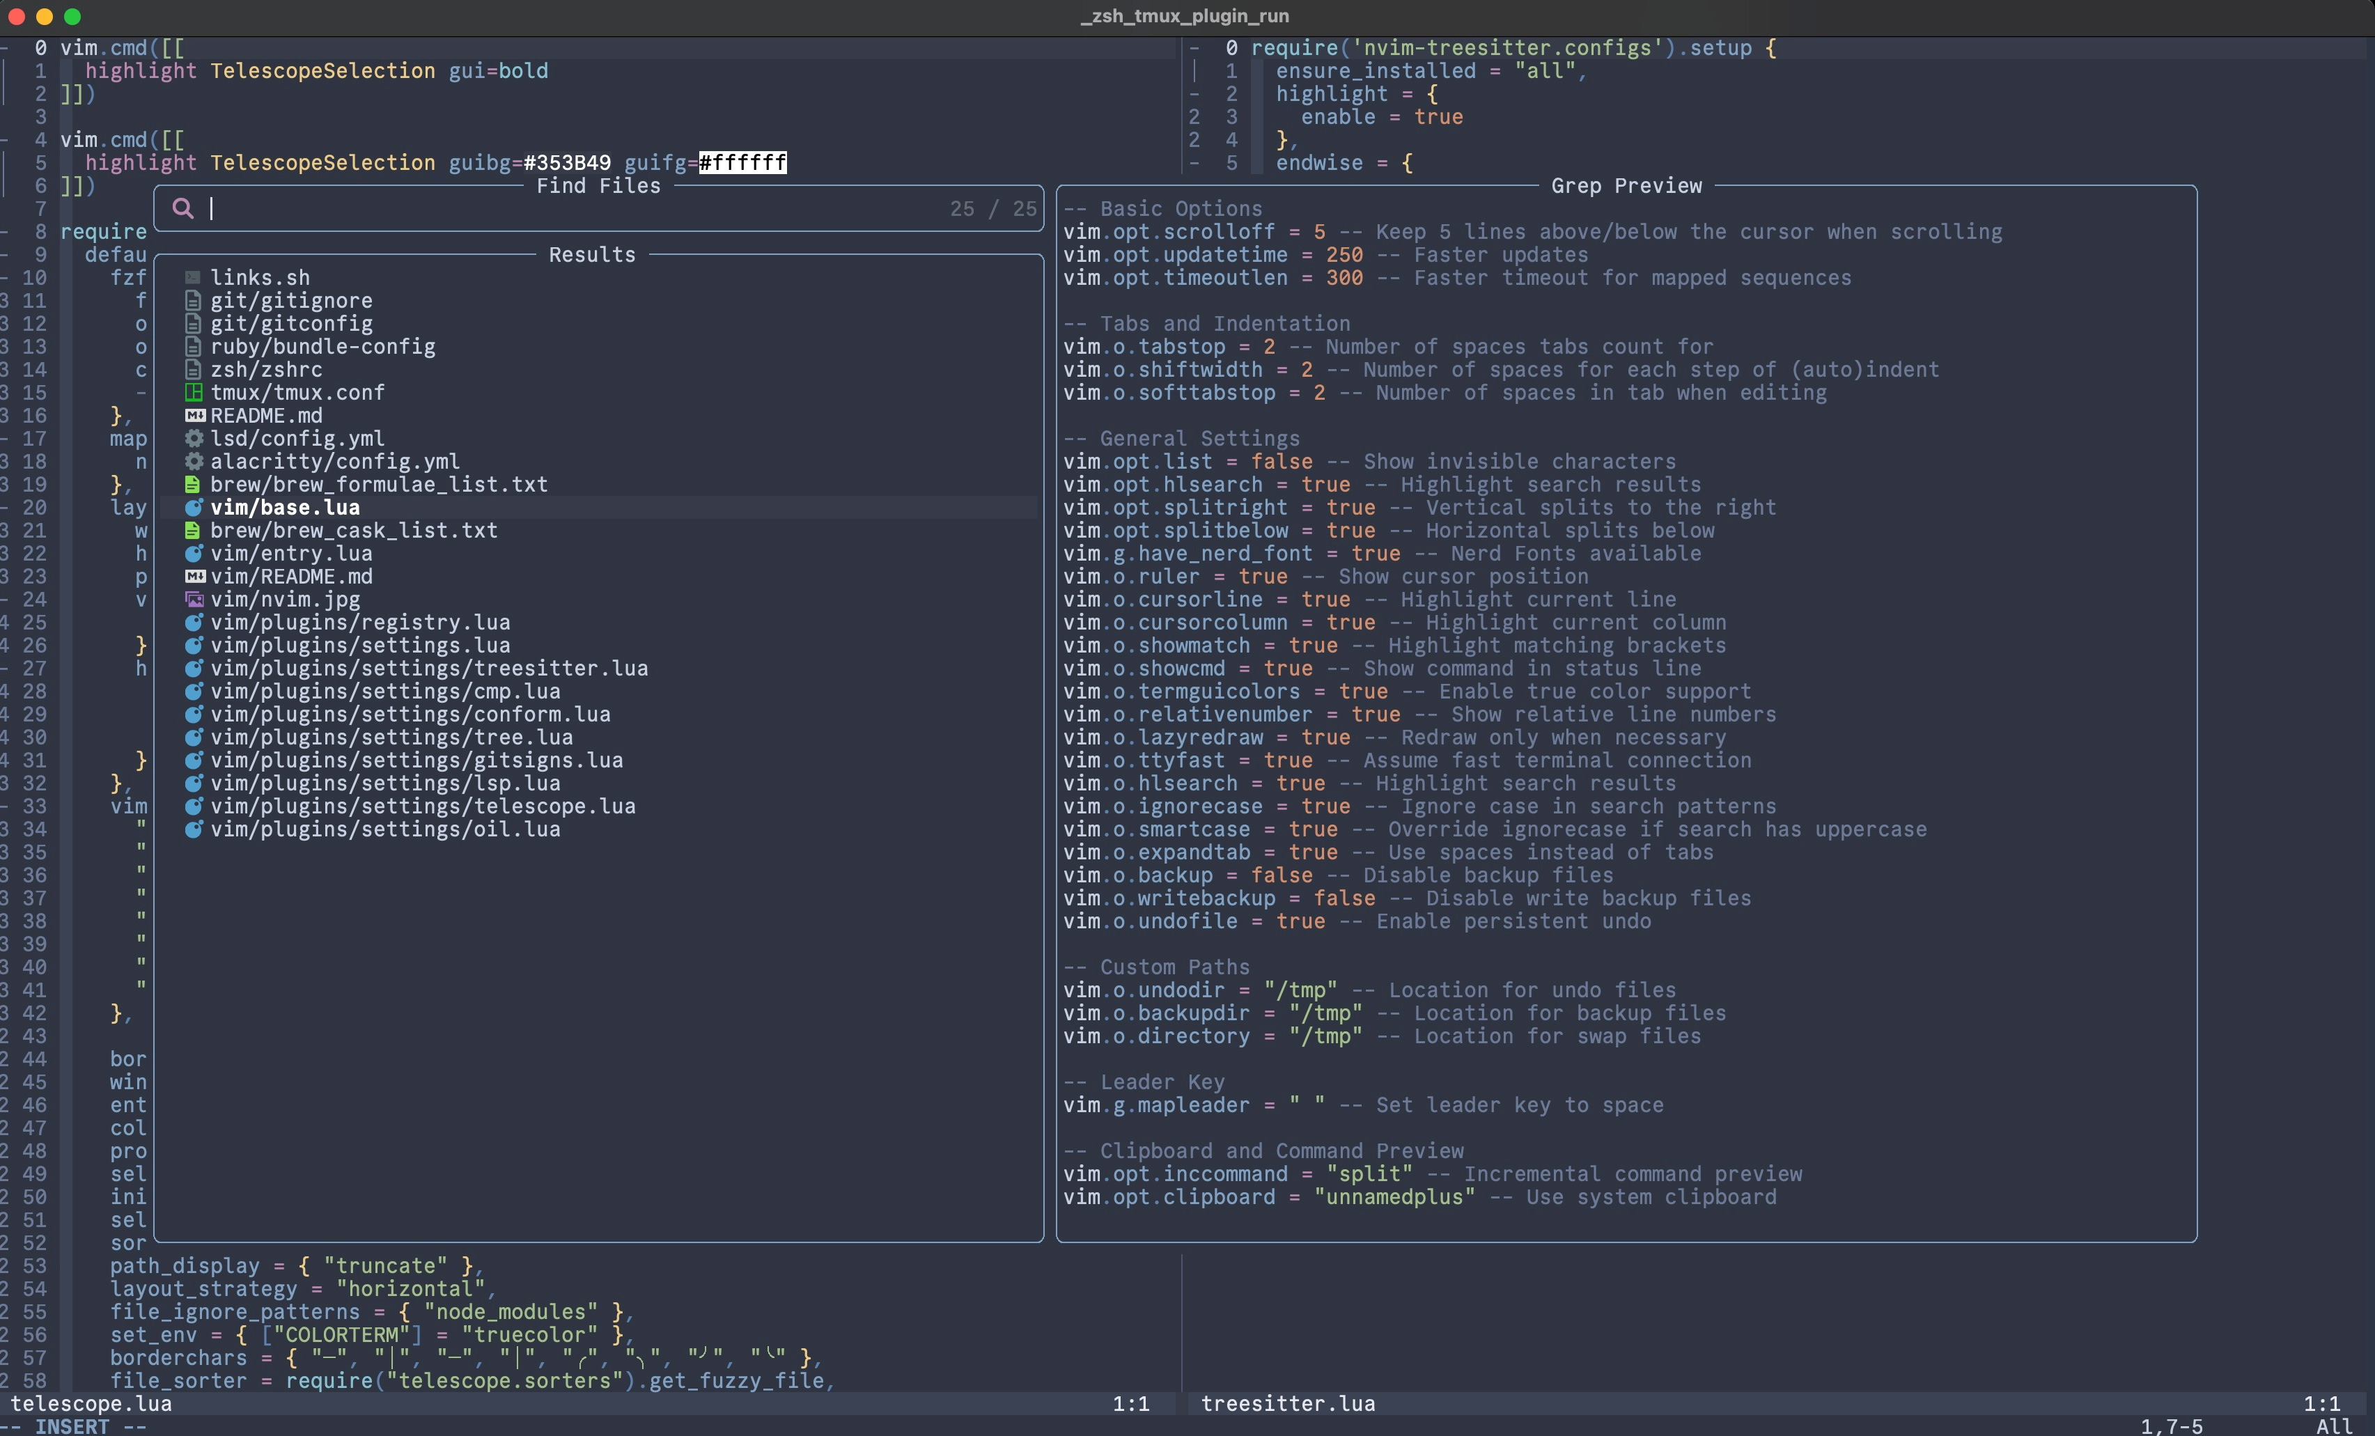Click the green macOS zoom window button

(72, 17)
